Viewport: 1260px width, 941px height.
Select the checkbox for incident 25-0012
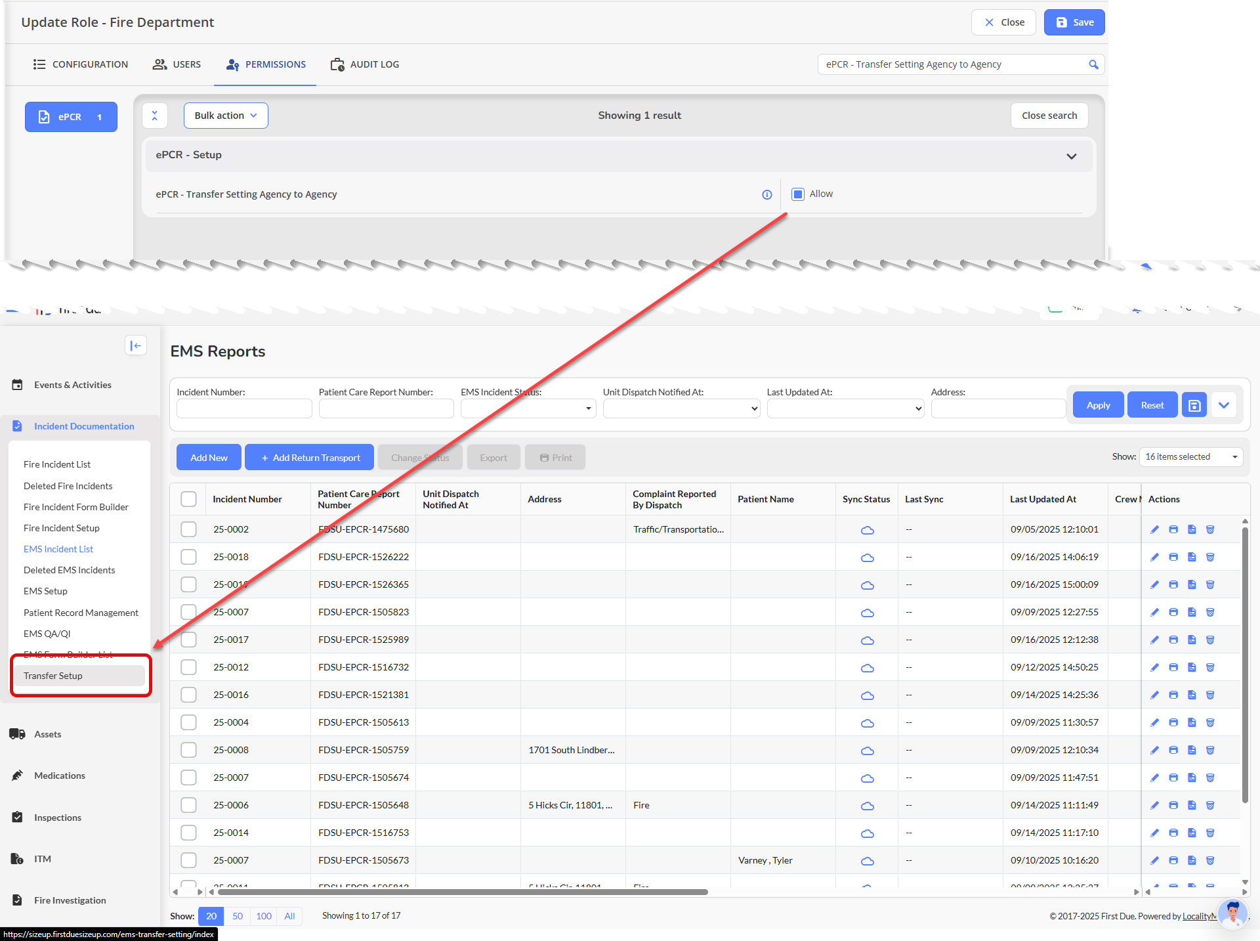(188, 667)
